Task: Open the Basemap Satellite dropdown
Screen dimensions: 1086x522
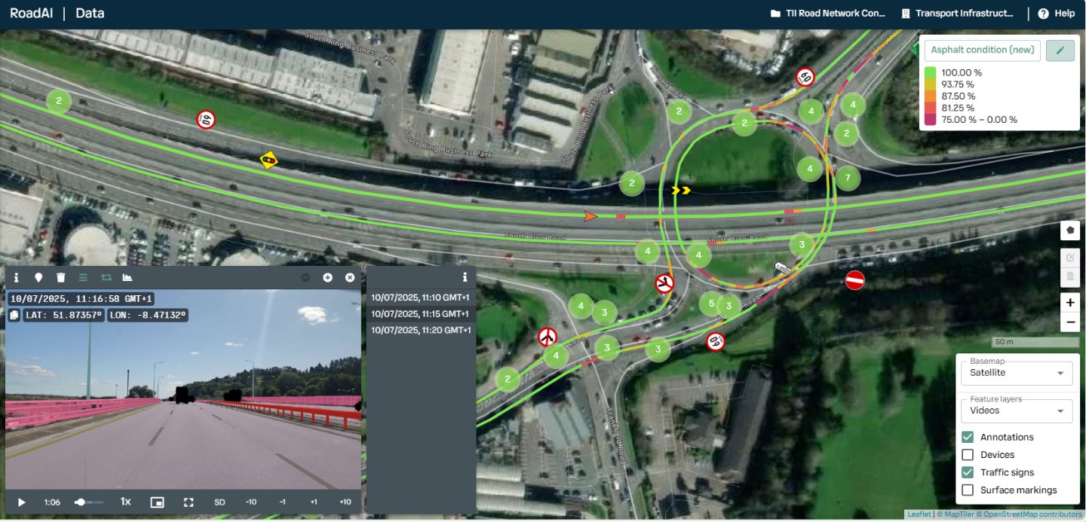Action: [x=1017, y=372]
